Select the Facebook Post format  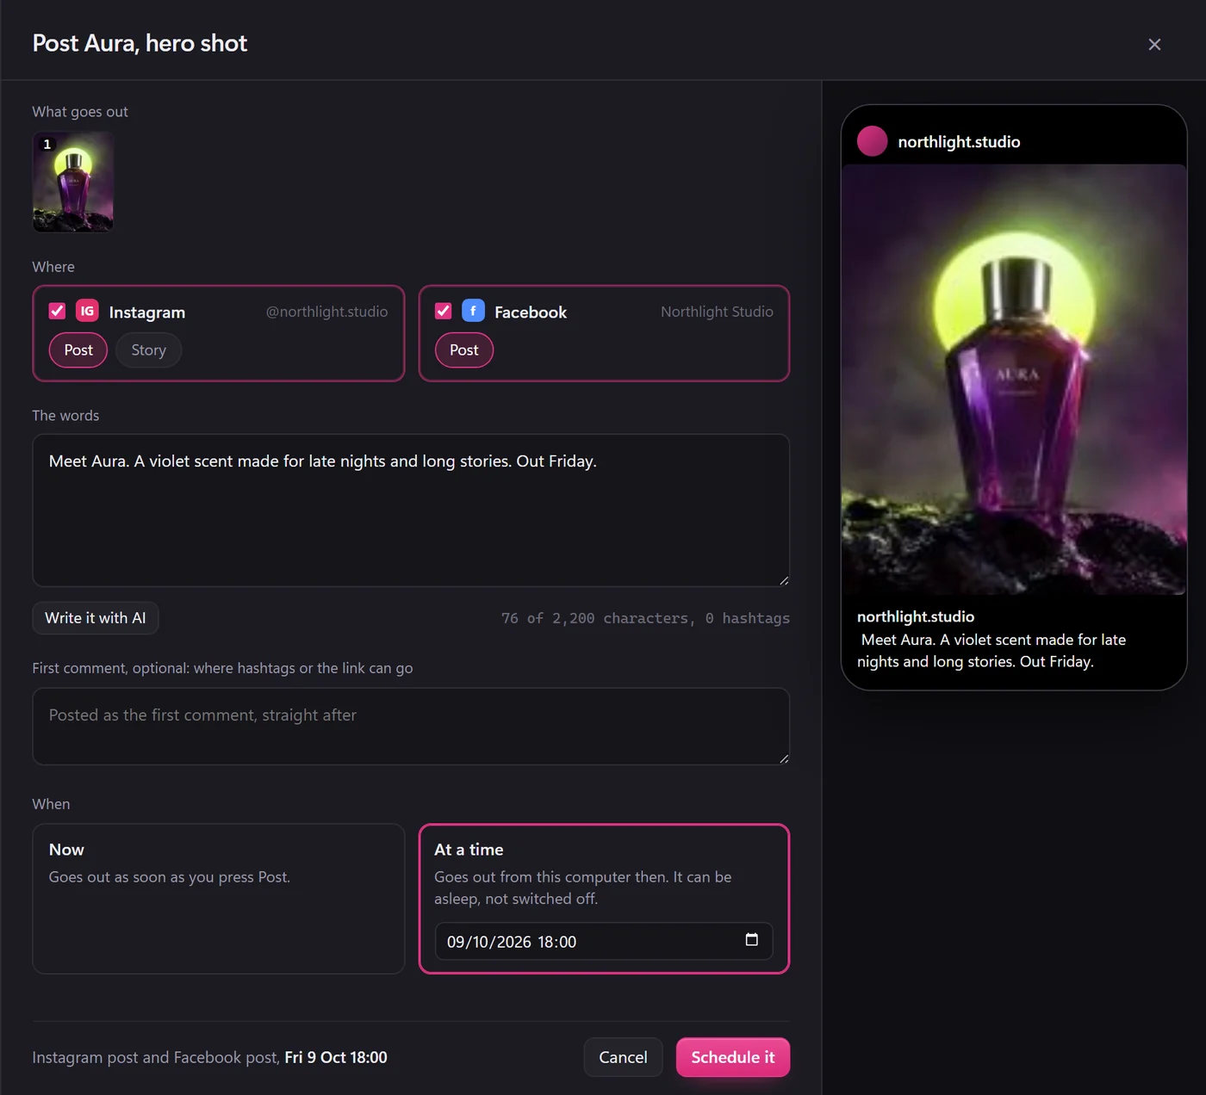pos(463,350)
